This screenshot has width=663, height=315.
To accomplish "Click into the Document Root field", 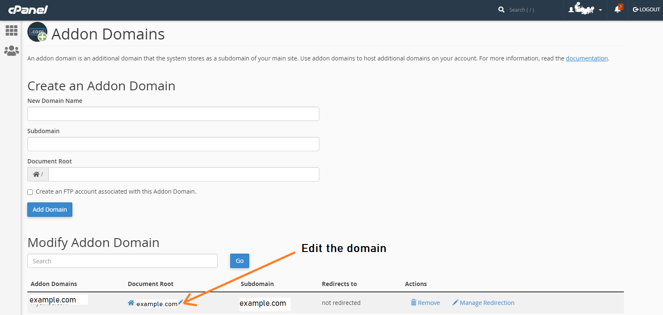I will [184, 174].
